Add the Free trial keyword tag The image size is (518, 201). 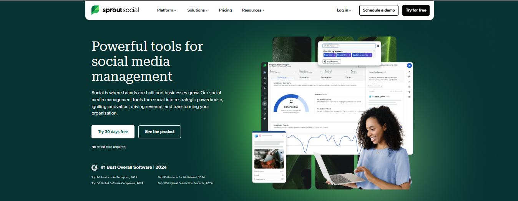tap(329, 55)
